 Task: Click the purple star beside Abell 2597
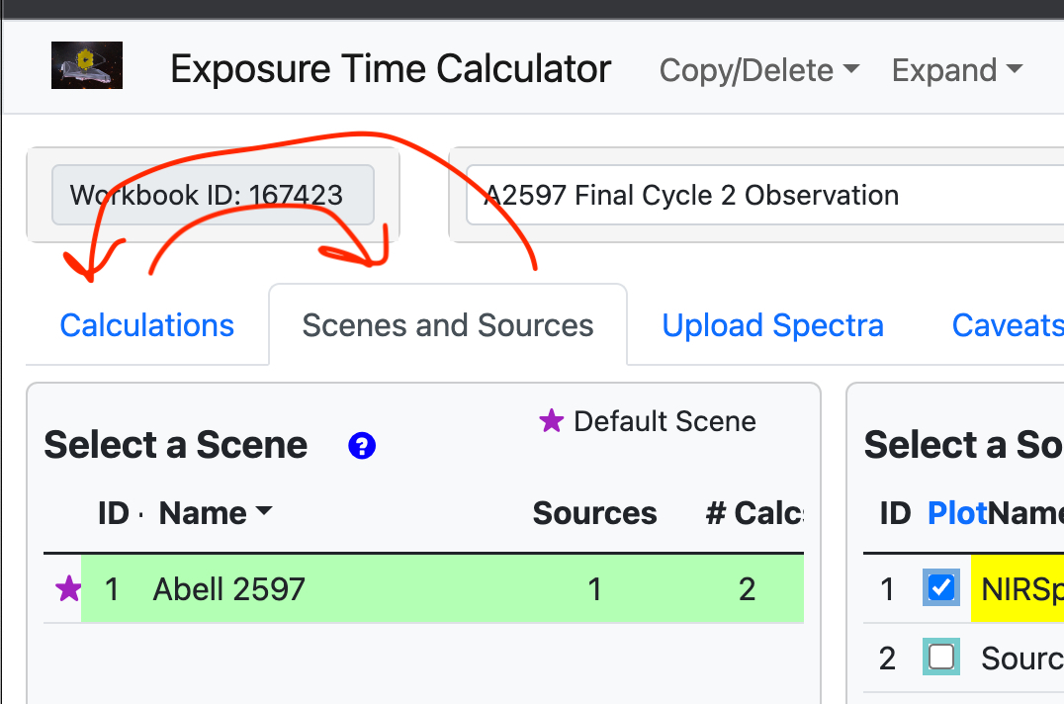click(x=68, y=589)
